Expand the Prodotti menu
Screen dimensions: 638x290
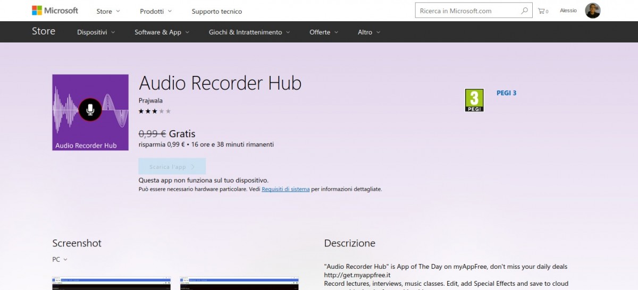[x=156, y=11]
